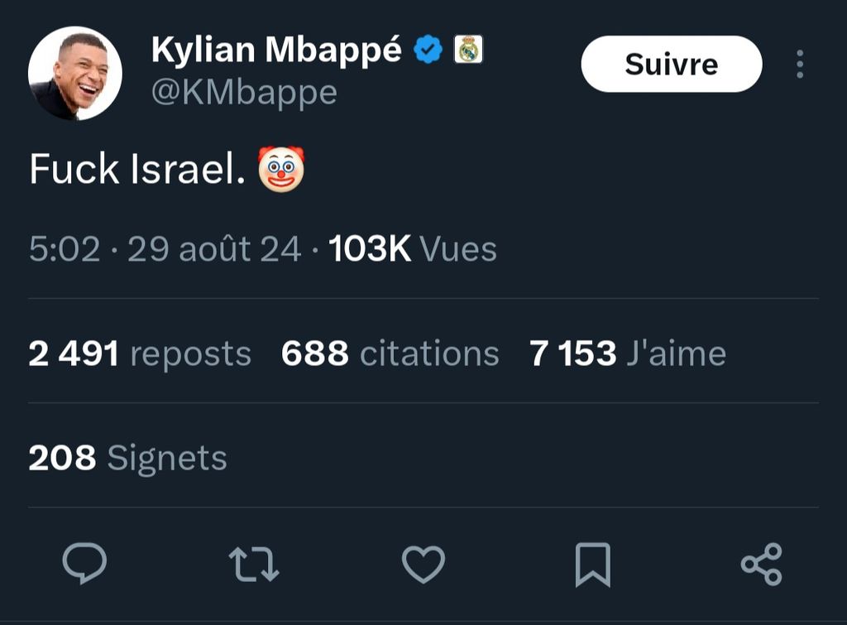Click the 208 Signets count

point(127,458)
